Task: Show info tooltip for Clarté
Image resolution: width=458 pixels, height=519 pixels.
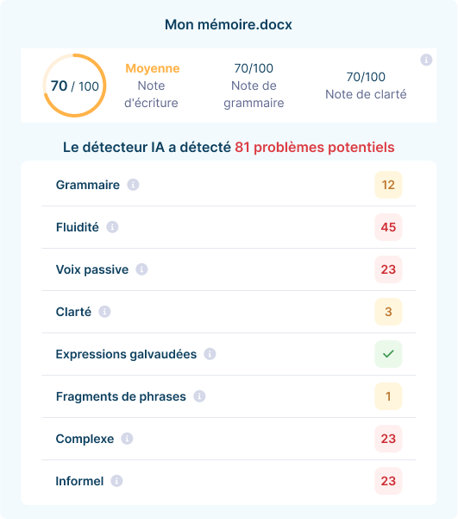Action: point(105,312)
